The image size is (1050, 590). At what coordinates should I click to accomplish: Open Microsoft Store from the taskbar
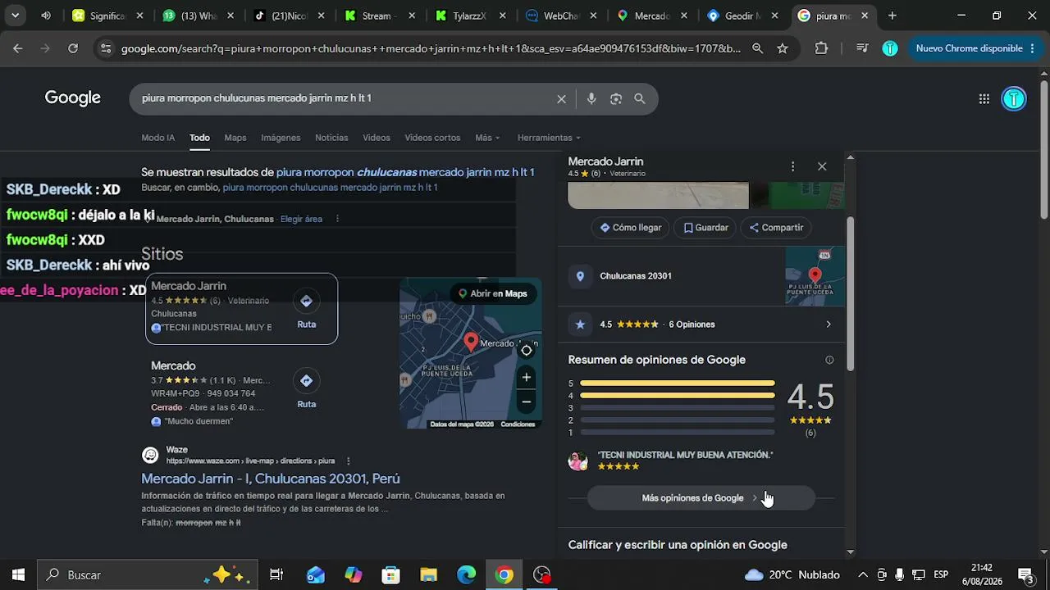tap(391, 575)
